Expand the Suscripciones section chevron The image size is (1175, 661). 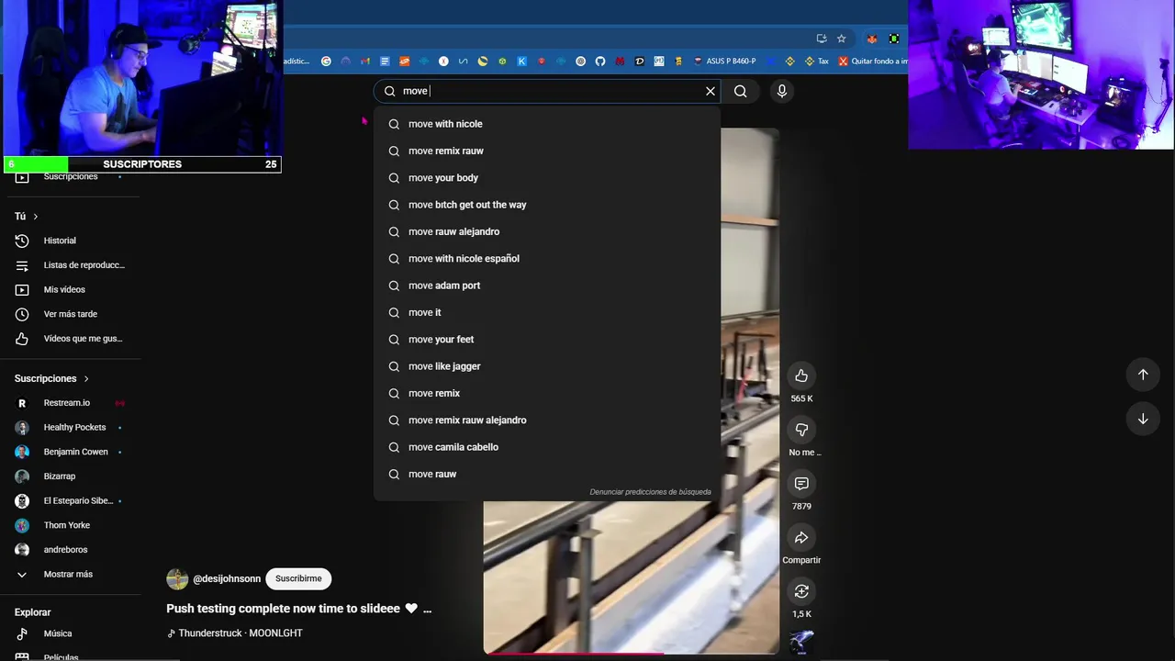pyautogui.click(x=86, y=378)
